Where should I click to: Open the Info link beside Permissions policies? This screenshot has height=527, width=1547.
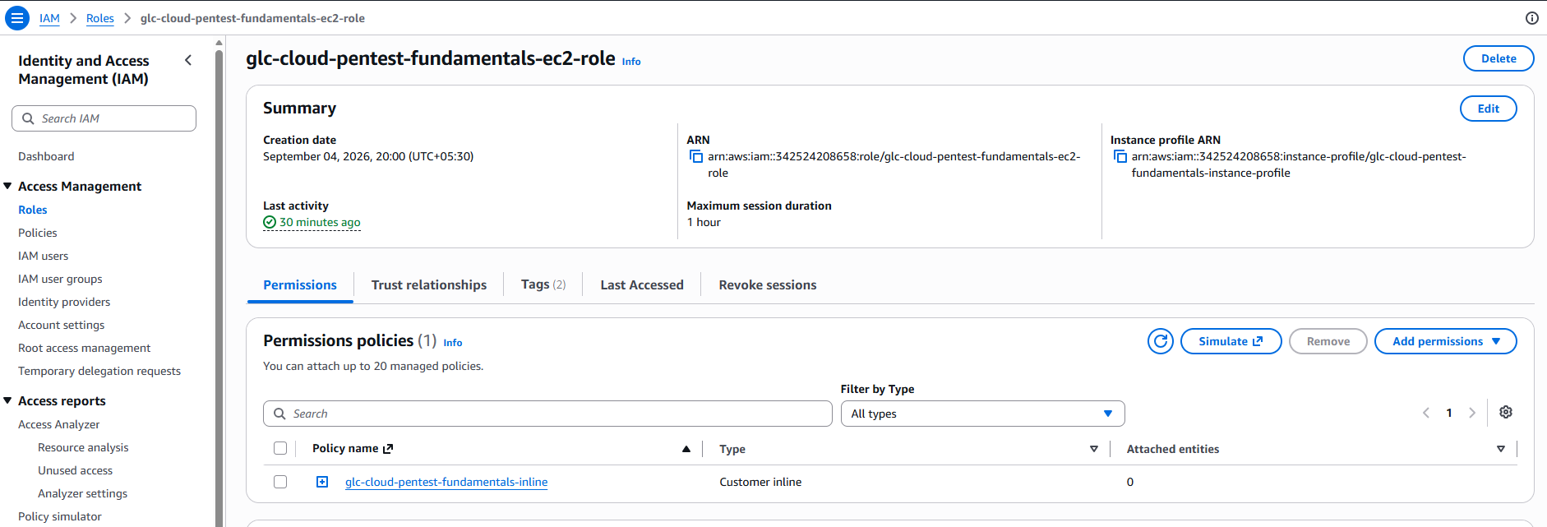tap(453, 343)
